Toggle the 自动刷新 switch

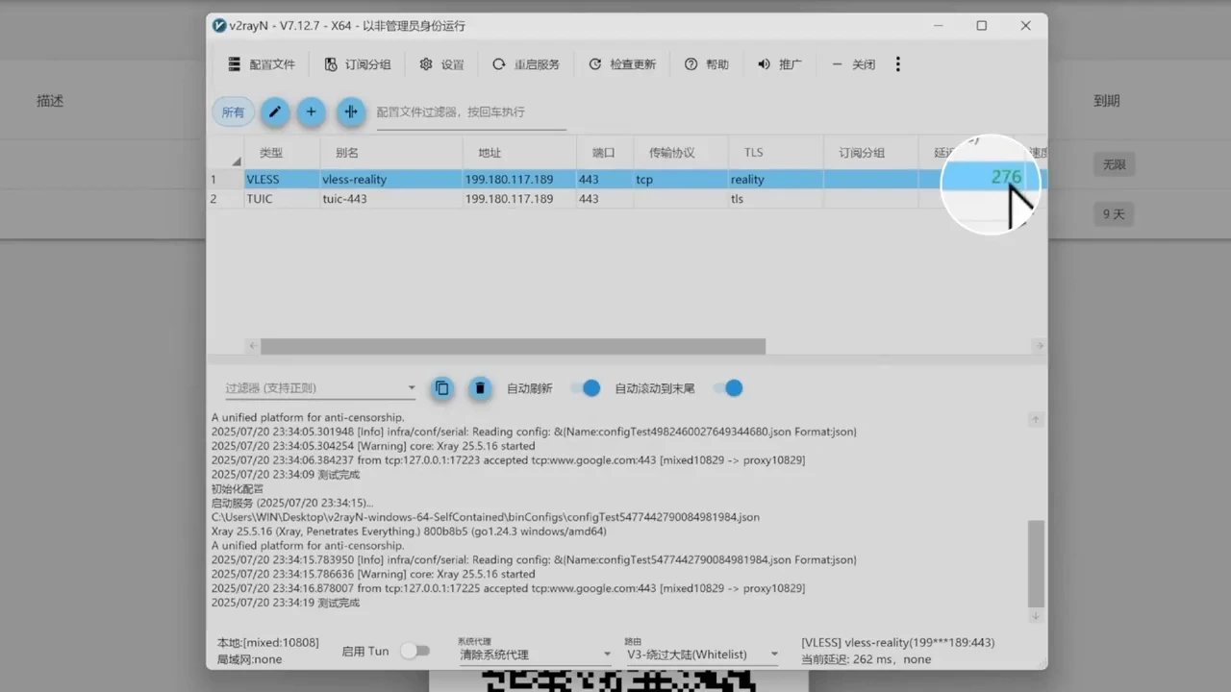[x=586, y=388]
